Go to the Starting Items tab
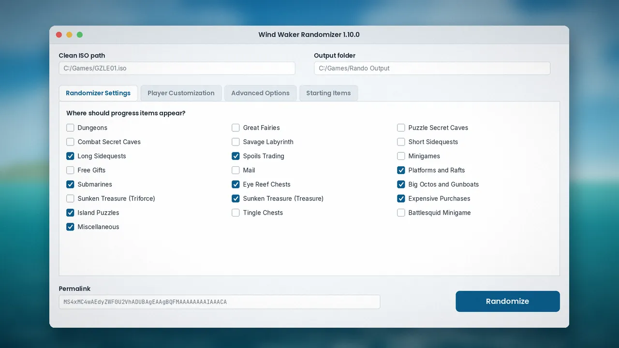The image size is (619, 348). tap(328, 93)
